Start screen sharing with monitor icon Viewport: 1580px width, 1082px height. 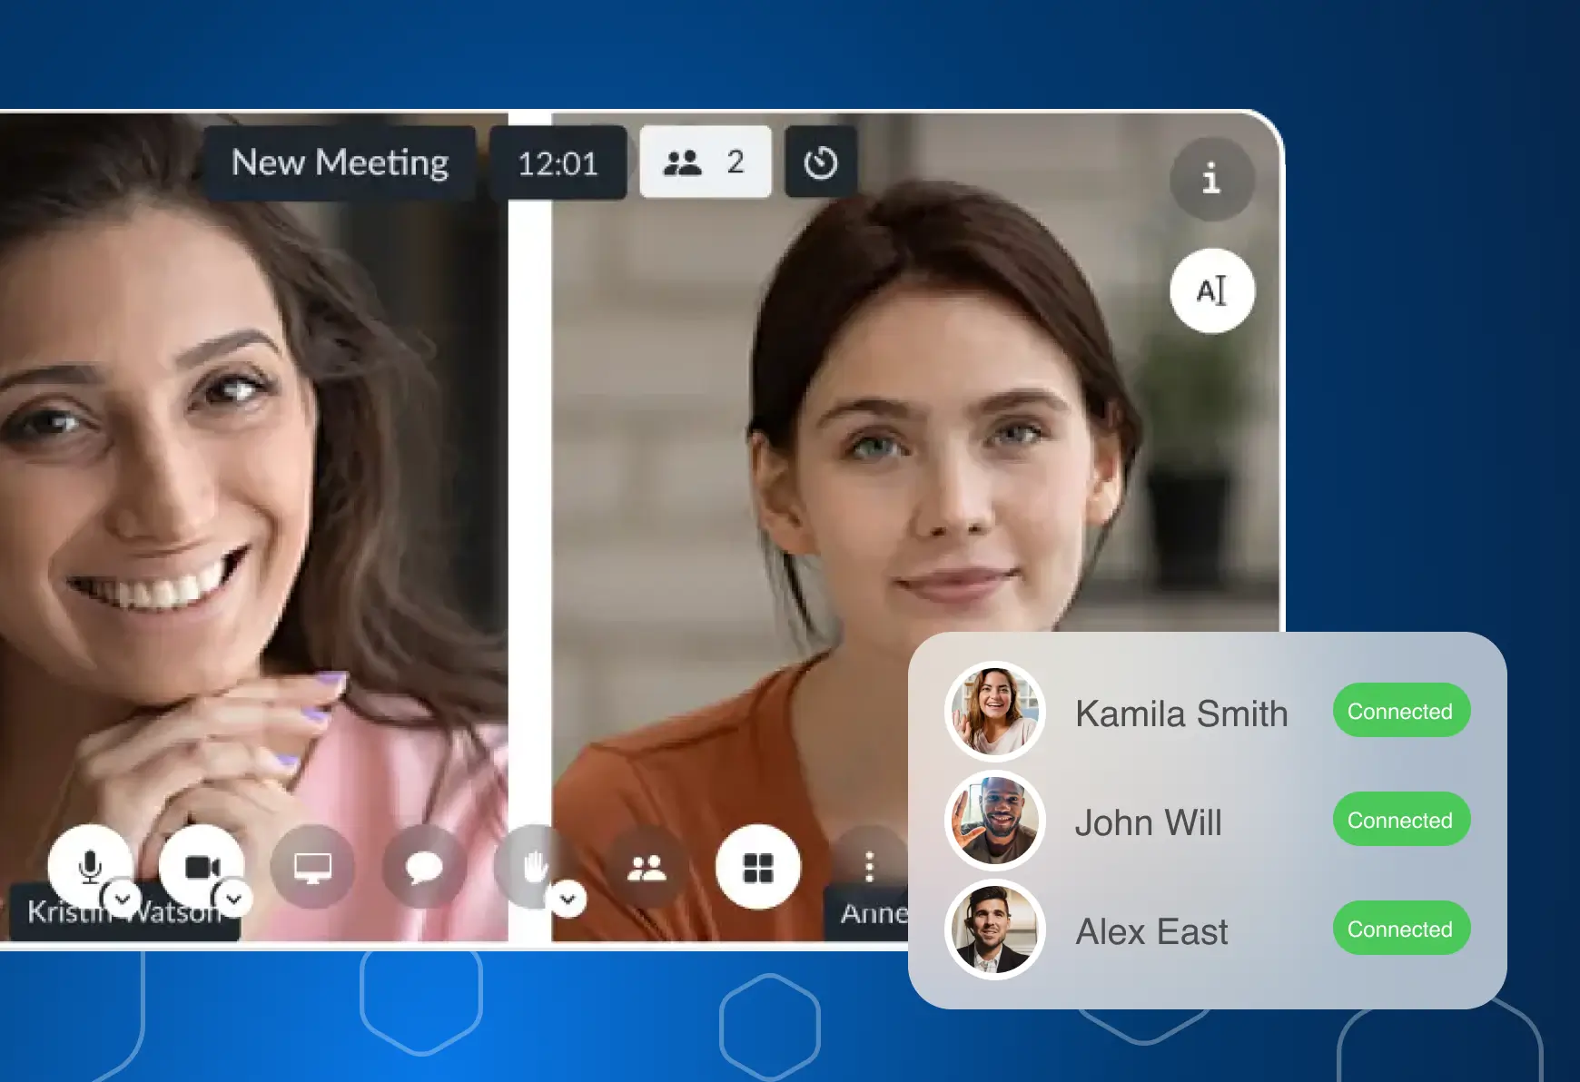tap(312, 868)
